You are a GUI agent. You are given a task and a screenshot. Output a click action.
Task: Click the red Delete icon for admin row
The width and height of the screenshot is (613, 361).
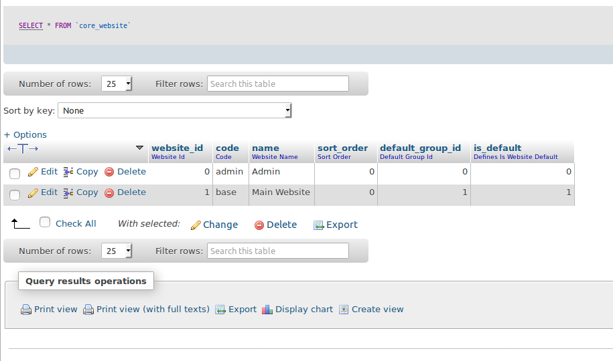click(109, 172)
